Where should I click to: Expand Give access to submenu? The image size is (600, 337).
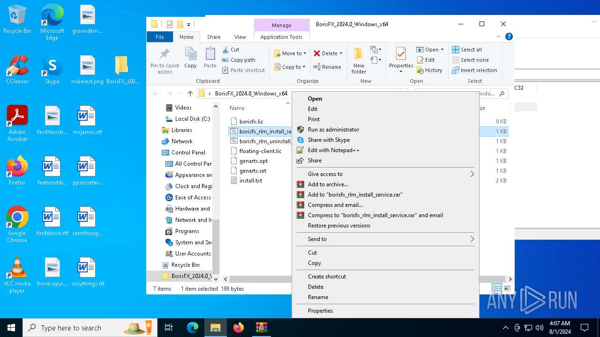tap(385, 174)
